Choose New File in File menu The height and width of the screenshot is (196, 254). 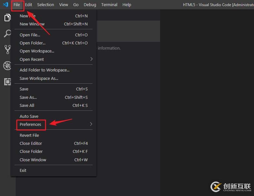coord(54,16)
